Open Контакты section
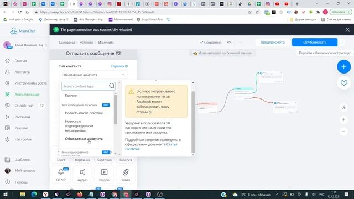Viewport: 354px width, 199px height. [22, 72]
